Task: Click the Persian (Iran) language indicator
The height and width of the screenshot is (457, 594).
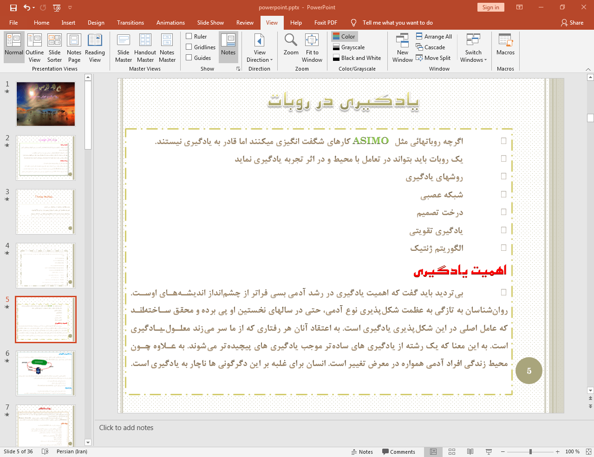Action: pyautogui.click(x=72, y=451)
